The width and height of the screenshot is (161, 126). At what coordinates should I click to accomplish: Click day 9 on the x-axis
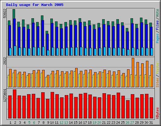click(x=48, y=123)
